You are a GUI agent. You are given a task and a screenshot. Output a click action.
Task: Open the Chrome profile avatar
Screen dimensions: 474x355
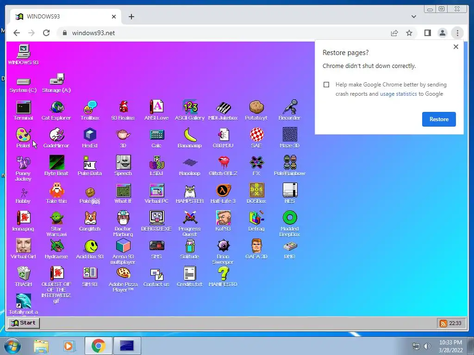coord(442,33)
